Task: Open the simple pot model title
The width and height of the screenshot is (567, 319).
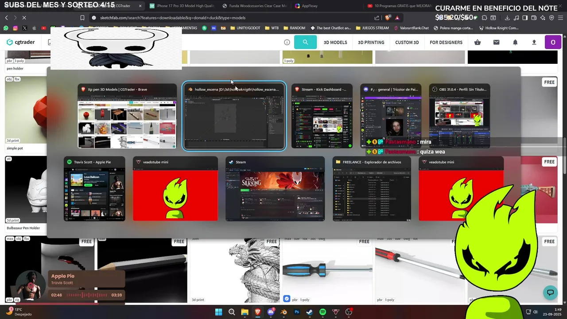Action: (15, 148)
